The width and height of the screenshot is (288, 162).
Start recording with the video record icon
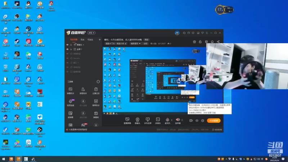tap(191, 121)
